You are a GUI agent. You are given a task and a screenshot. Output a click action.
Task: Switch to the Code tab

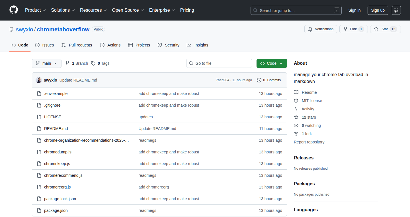pos(20,45)
